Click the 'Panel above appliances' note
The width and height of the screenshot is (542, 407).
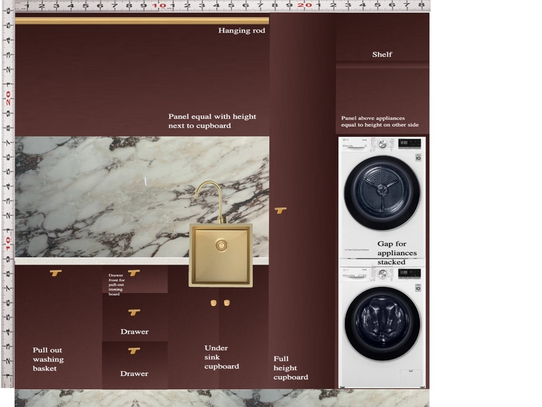380,121
